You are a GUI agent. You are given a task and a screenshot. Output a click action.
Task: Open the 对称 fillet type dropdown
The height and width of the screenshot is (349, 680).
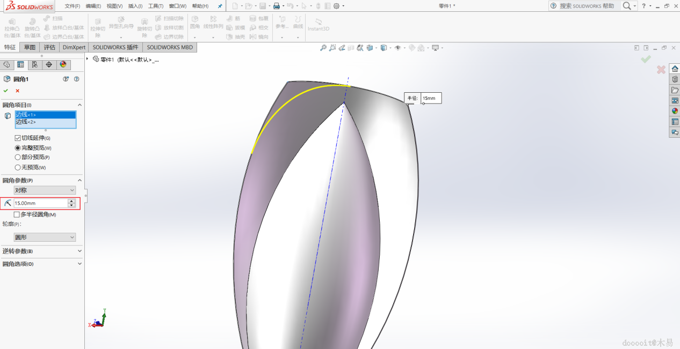(x=45, y=190)
